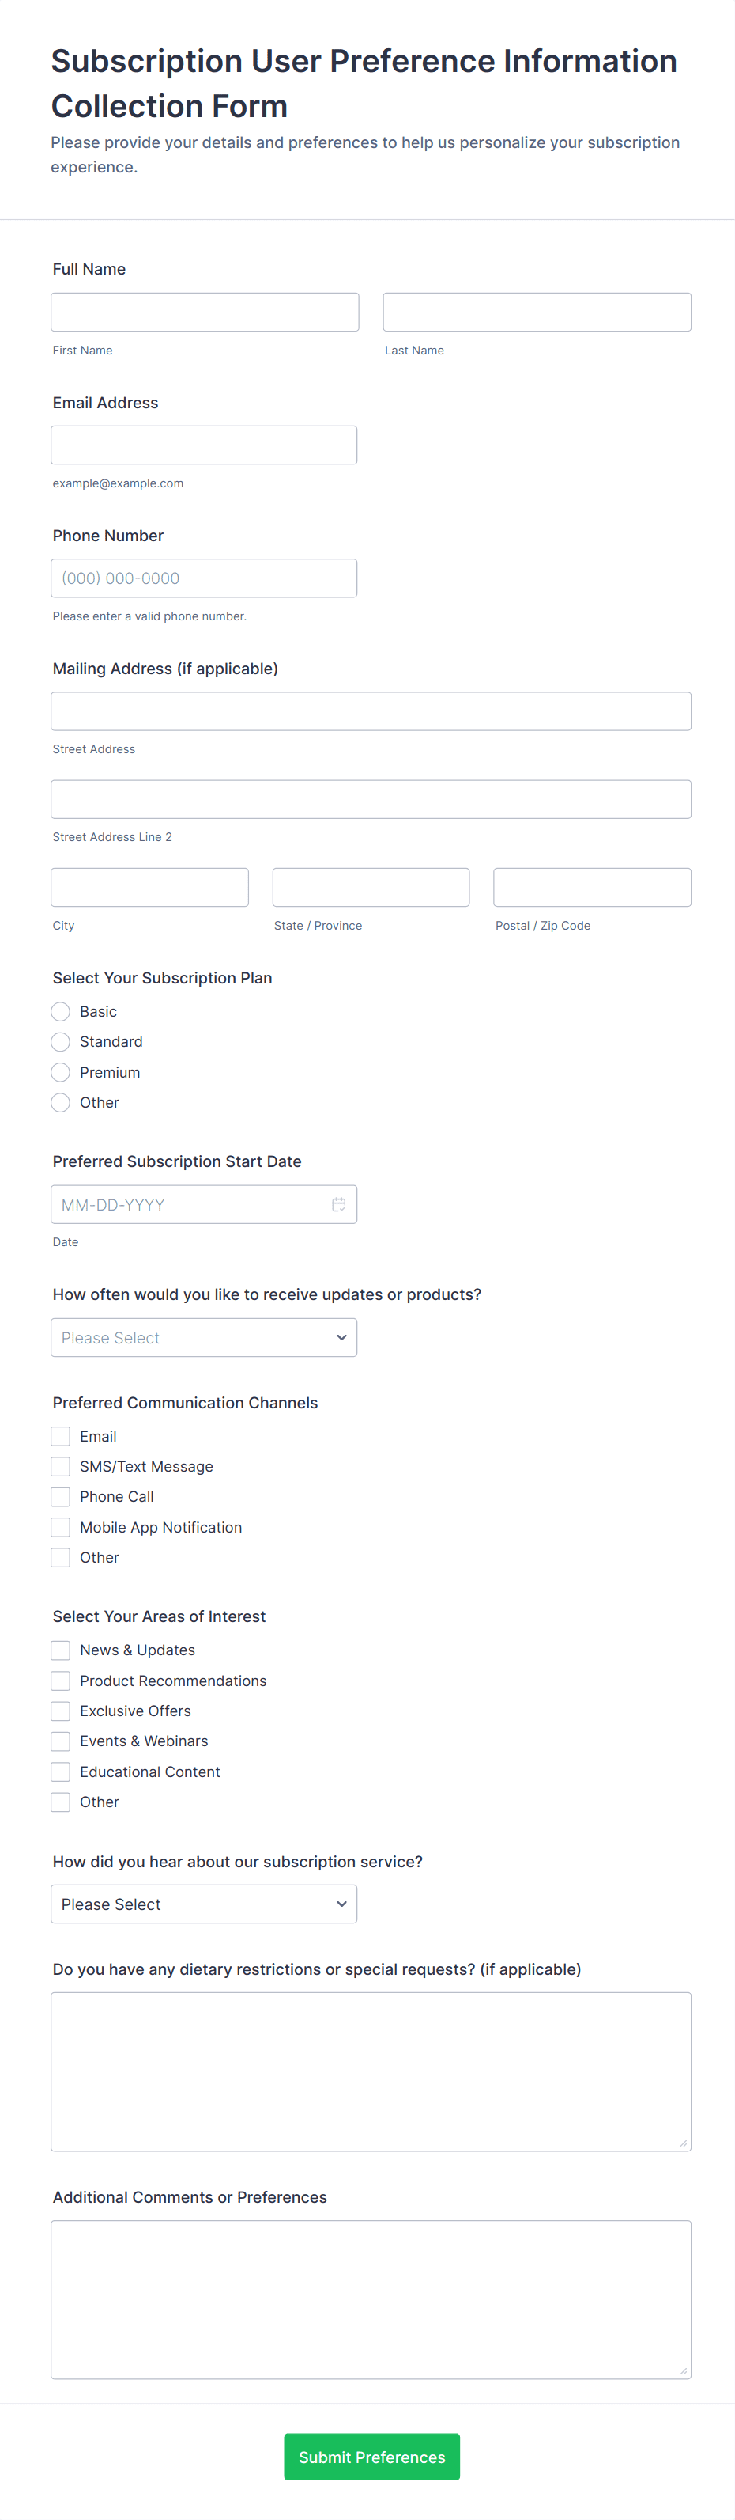Expand the how did you hear dropdown

[203, 1904]
